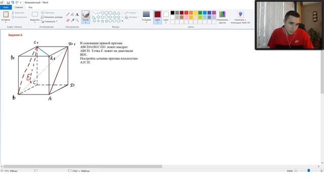This screenshot has width=324, height=182.
Task: Choose the Five-point star shape
Action: click(x=102, y=21)
